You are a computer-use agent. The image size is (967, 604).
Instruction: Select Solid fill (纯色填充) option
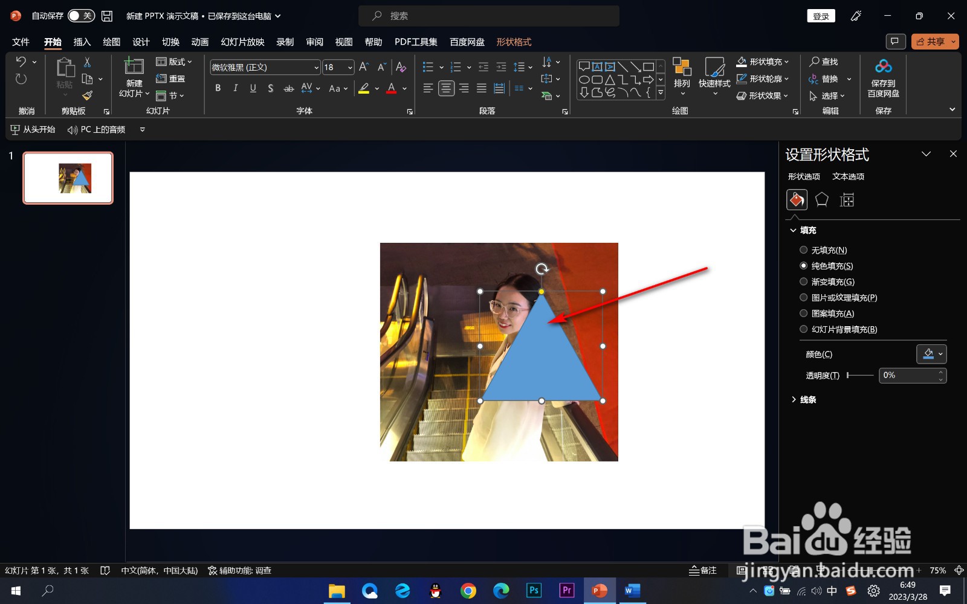803,266
